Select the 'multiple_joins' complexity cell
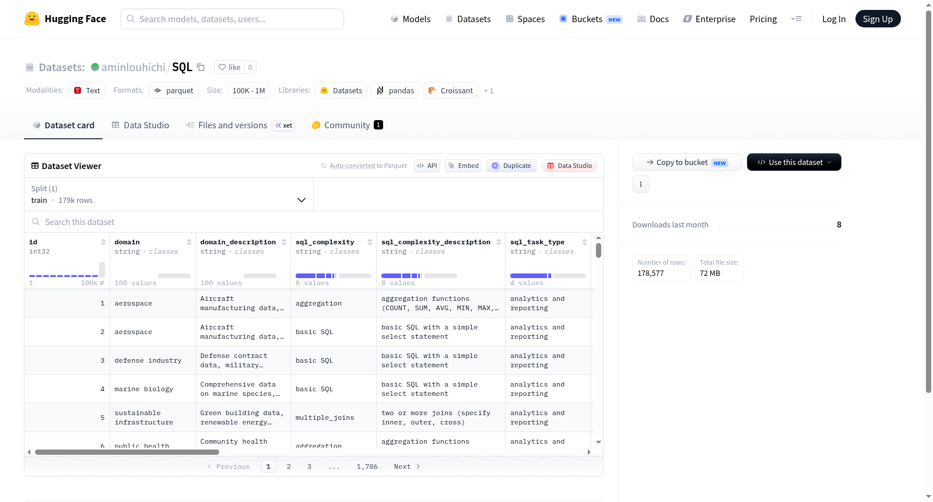Viewport: 933px width, 502px height. tap(334, 417)
